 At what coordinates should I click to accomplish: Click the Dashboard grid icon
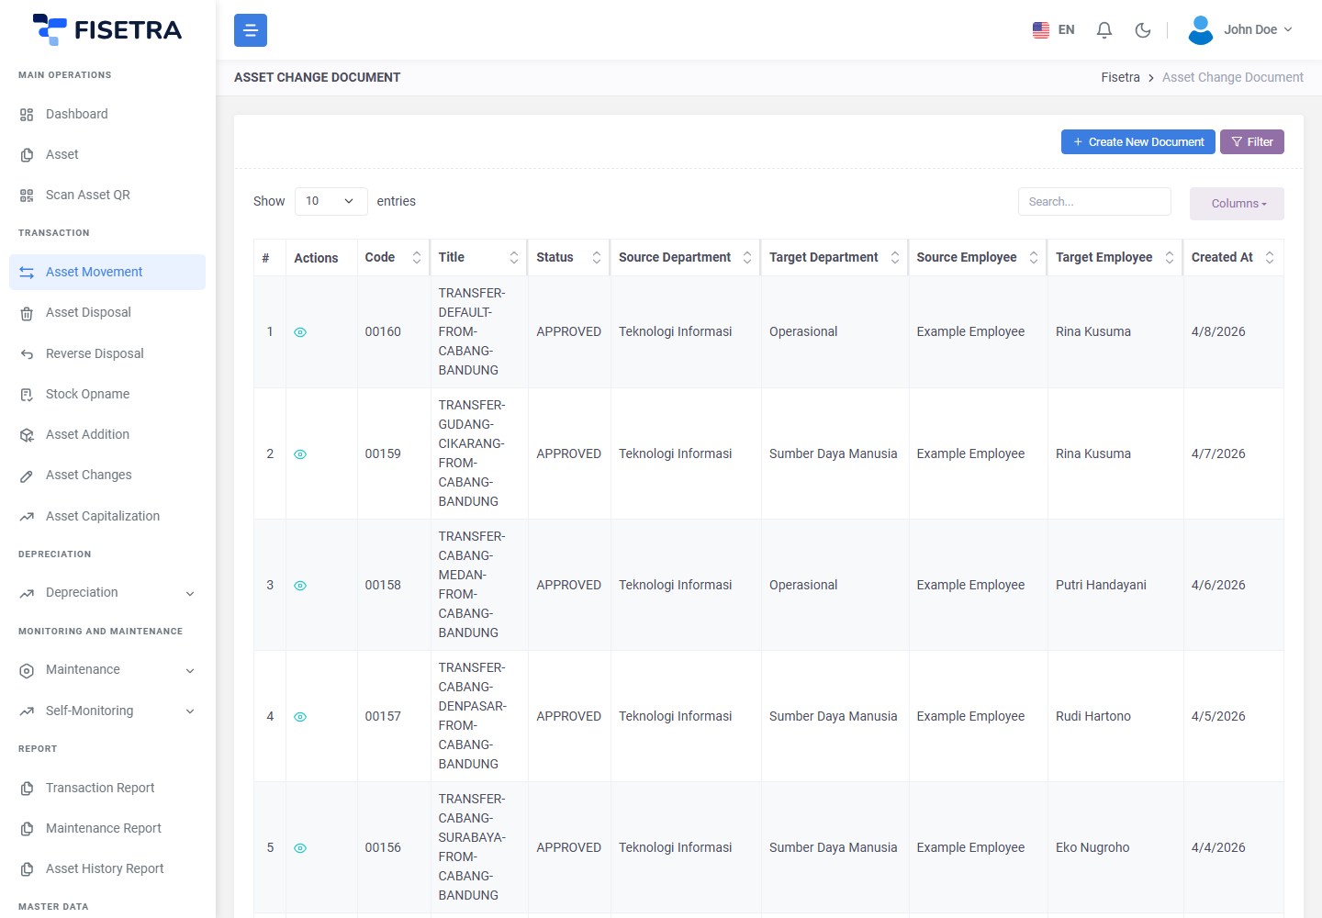click(27, 115)
